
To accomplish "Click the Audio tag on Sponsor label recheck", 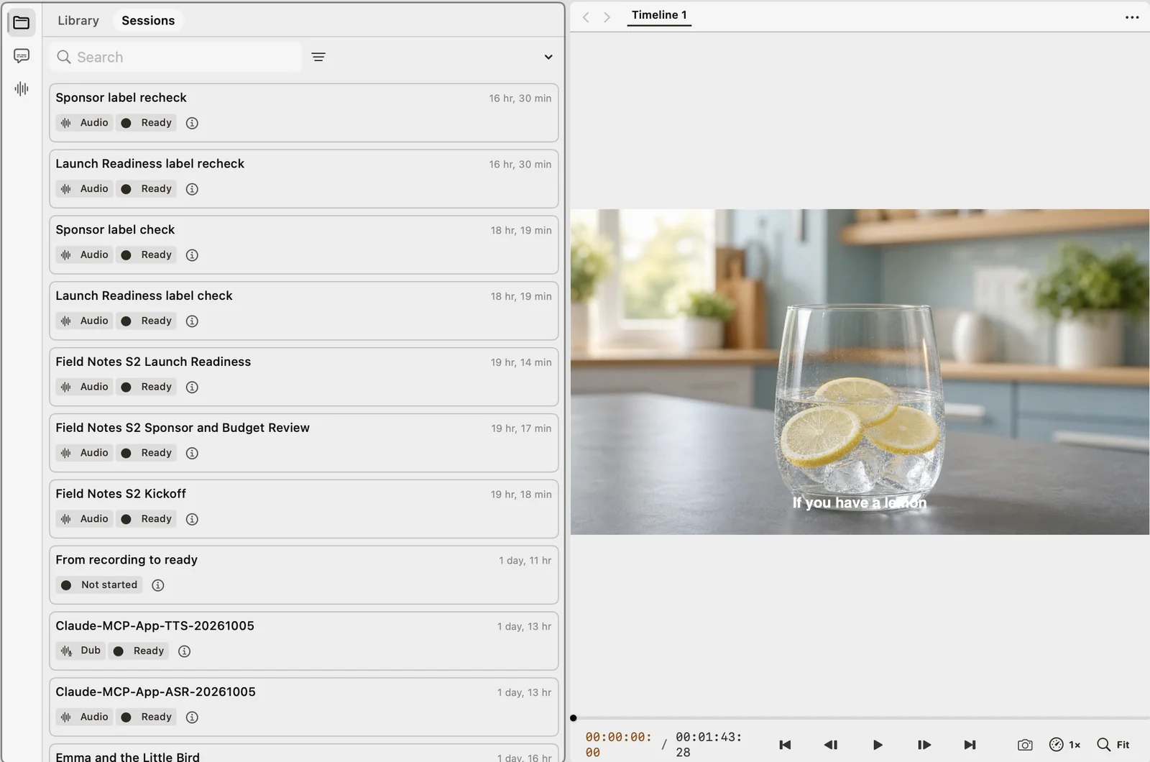I will click(84, 123).
